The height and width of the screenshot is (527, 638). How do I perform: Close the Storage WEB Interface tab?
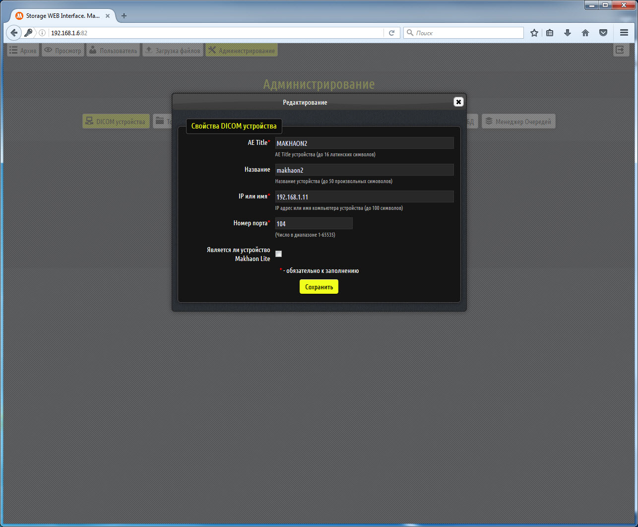click(x=108, y=16)
